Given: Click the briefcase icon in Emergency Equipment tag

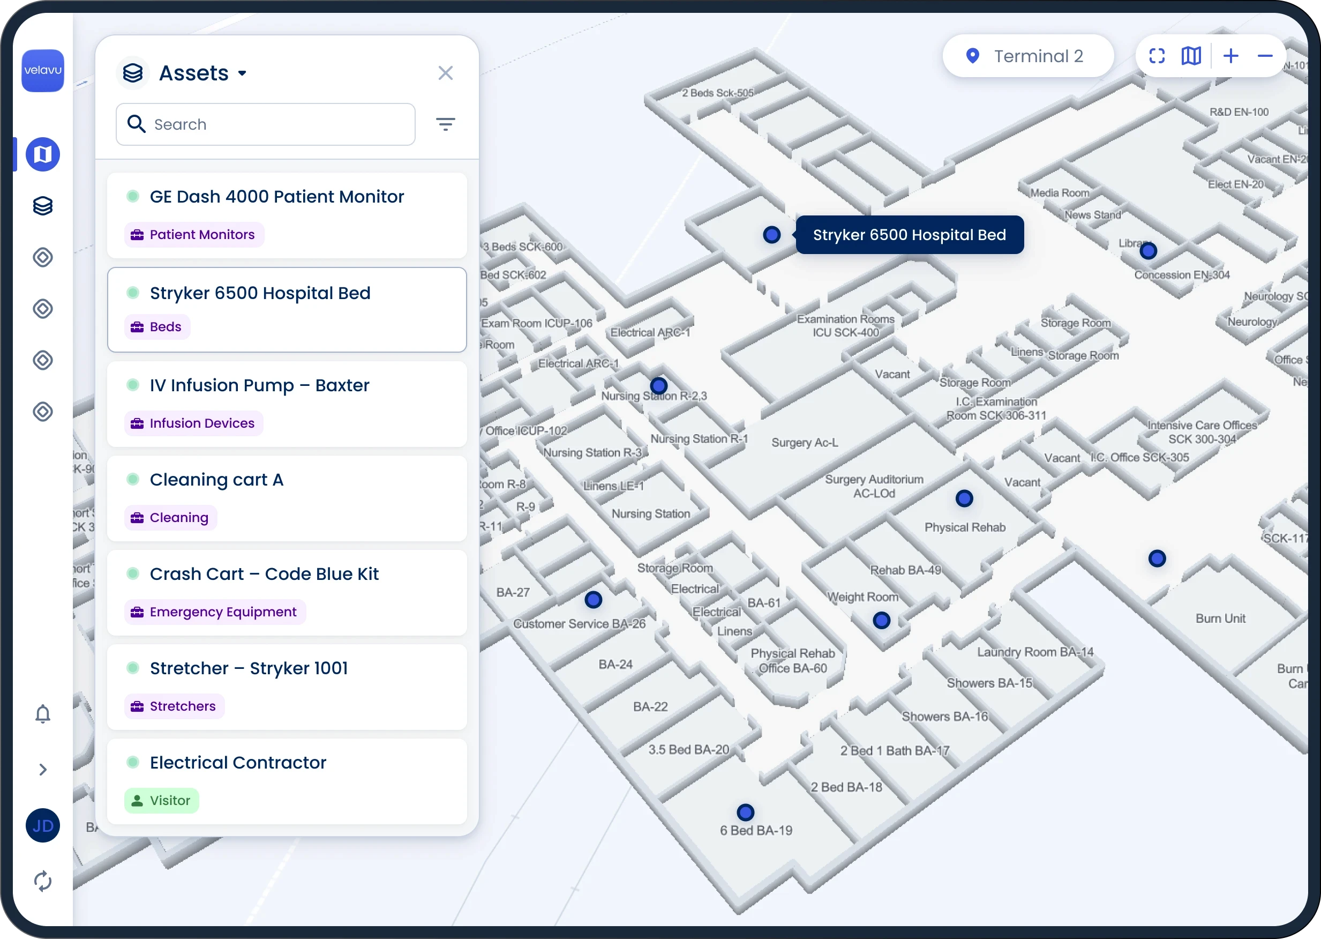Looking at the screenshot, I should [137, 612].
